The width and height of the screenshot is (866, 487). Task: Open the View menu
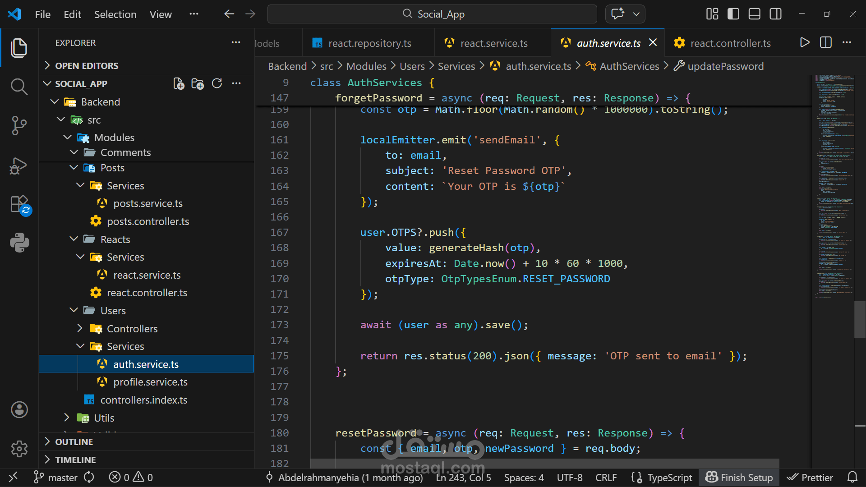pos(160,14)
